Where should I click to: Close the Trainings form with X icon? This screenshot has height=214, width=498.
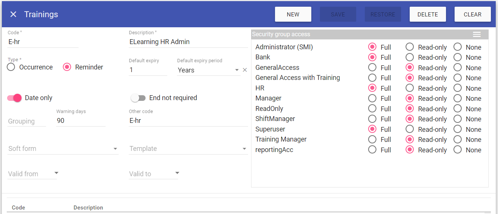[13, 14]
